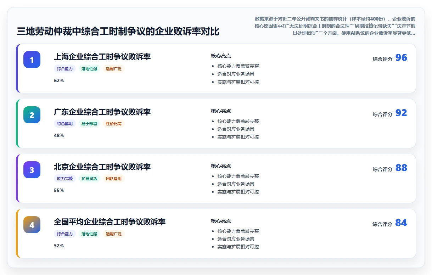Click 适合对应业务场景 bullet in 北京 card
Screen dimensions: 432x275
(236, 184)
